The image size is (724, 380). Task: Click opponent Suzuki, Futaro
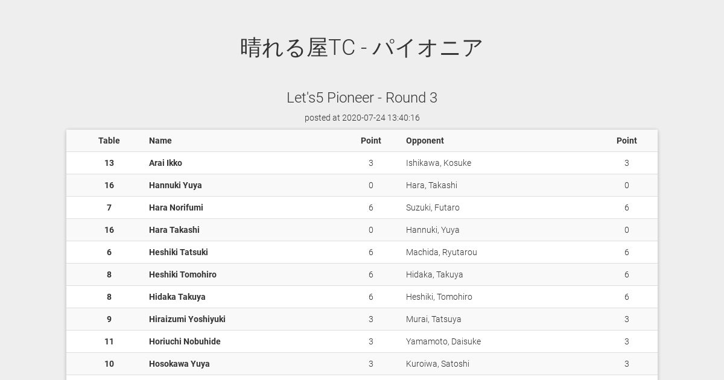coord(433,207)
